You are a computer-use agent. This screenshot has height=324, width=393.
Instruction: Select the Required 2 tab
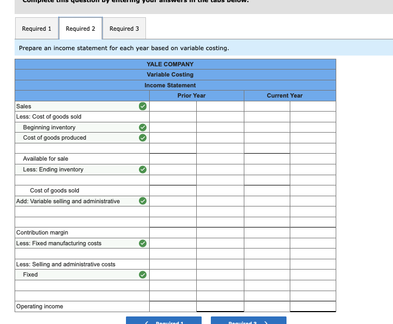click(x=81, y=29)
